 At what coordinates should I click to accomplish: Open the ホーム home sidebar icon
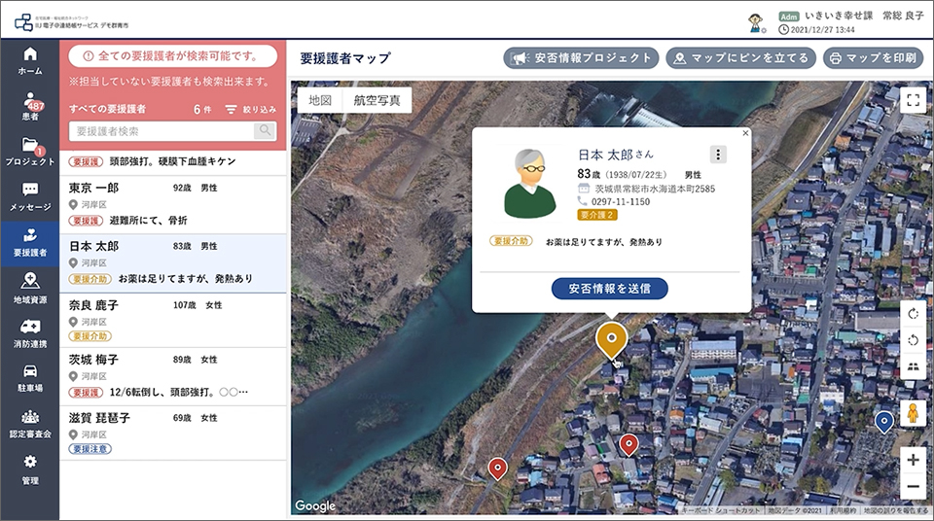point(29,60)
